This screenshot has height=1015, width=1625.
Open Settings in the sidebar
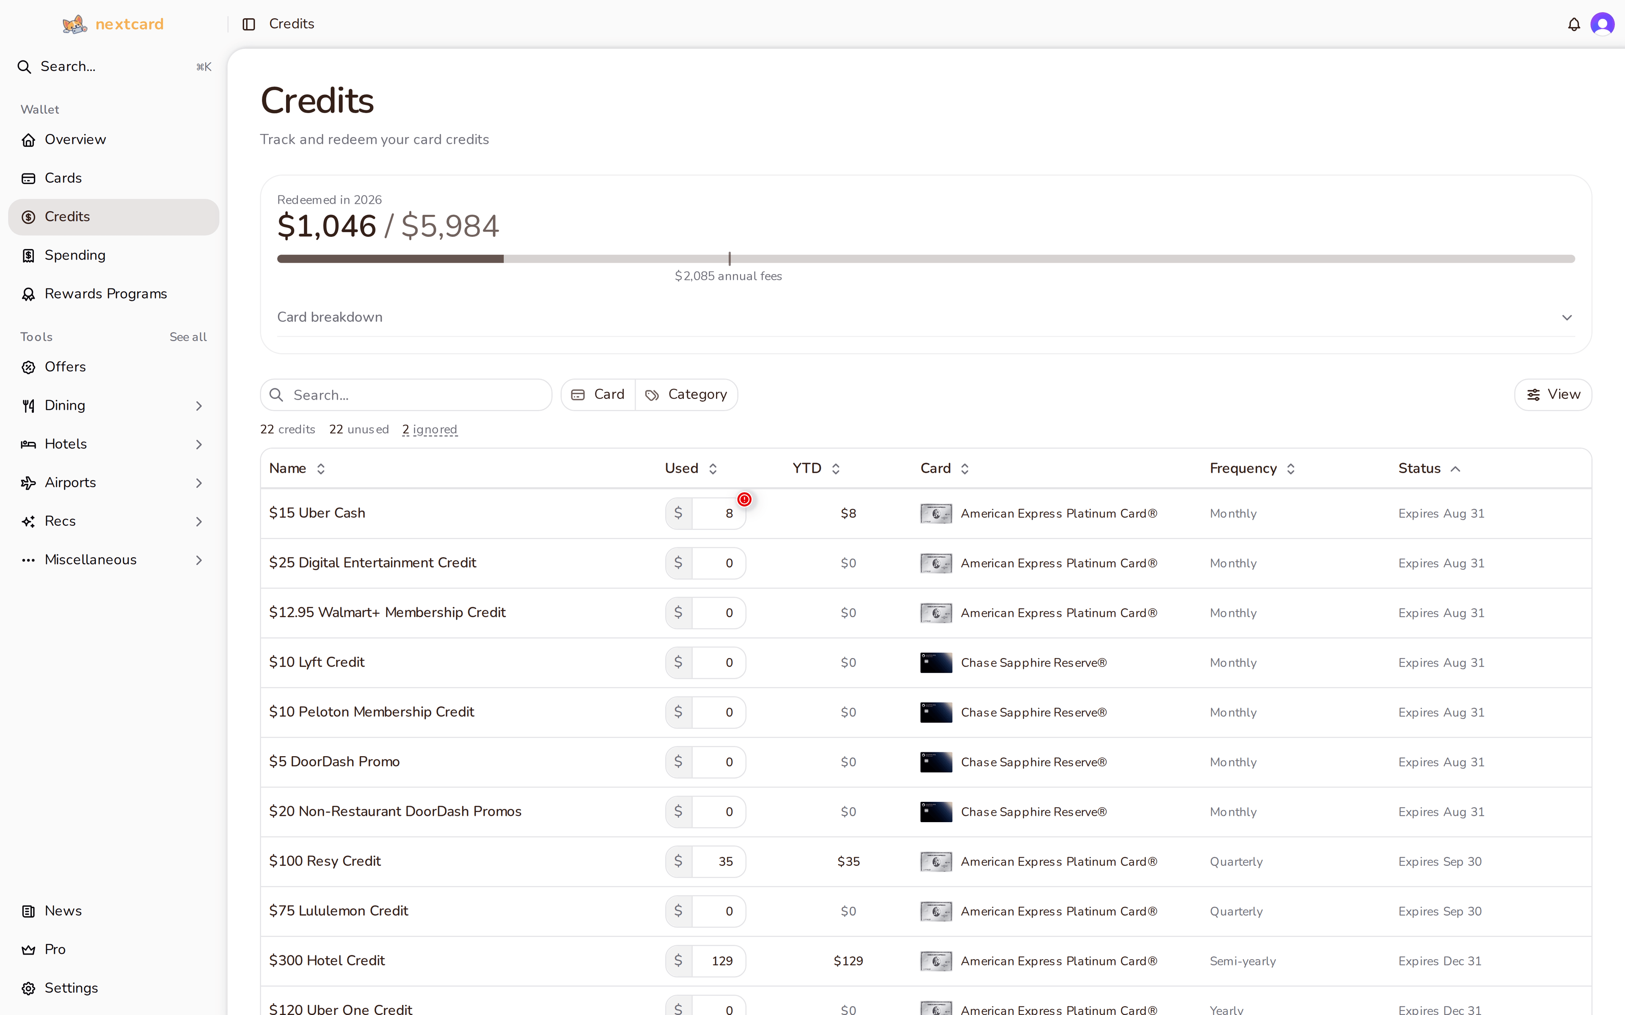click(113, 988)
